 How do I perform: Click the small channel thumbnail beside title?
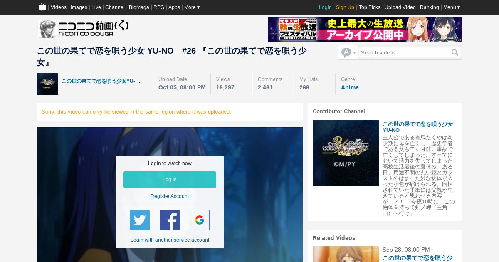coord(47,84)
